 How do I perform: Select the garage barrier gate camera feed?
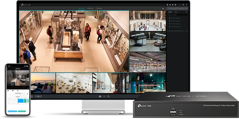148,83
